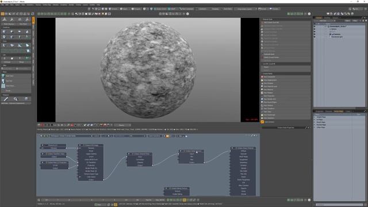Click the first icon in the schematic toolbar
The height and width of the screenshot is (207, 368).
[41, 136]
